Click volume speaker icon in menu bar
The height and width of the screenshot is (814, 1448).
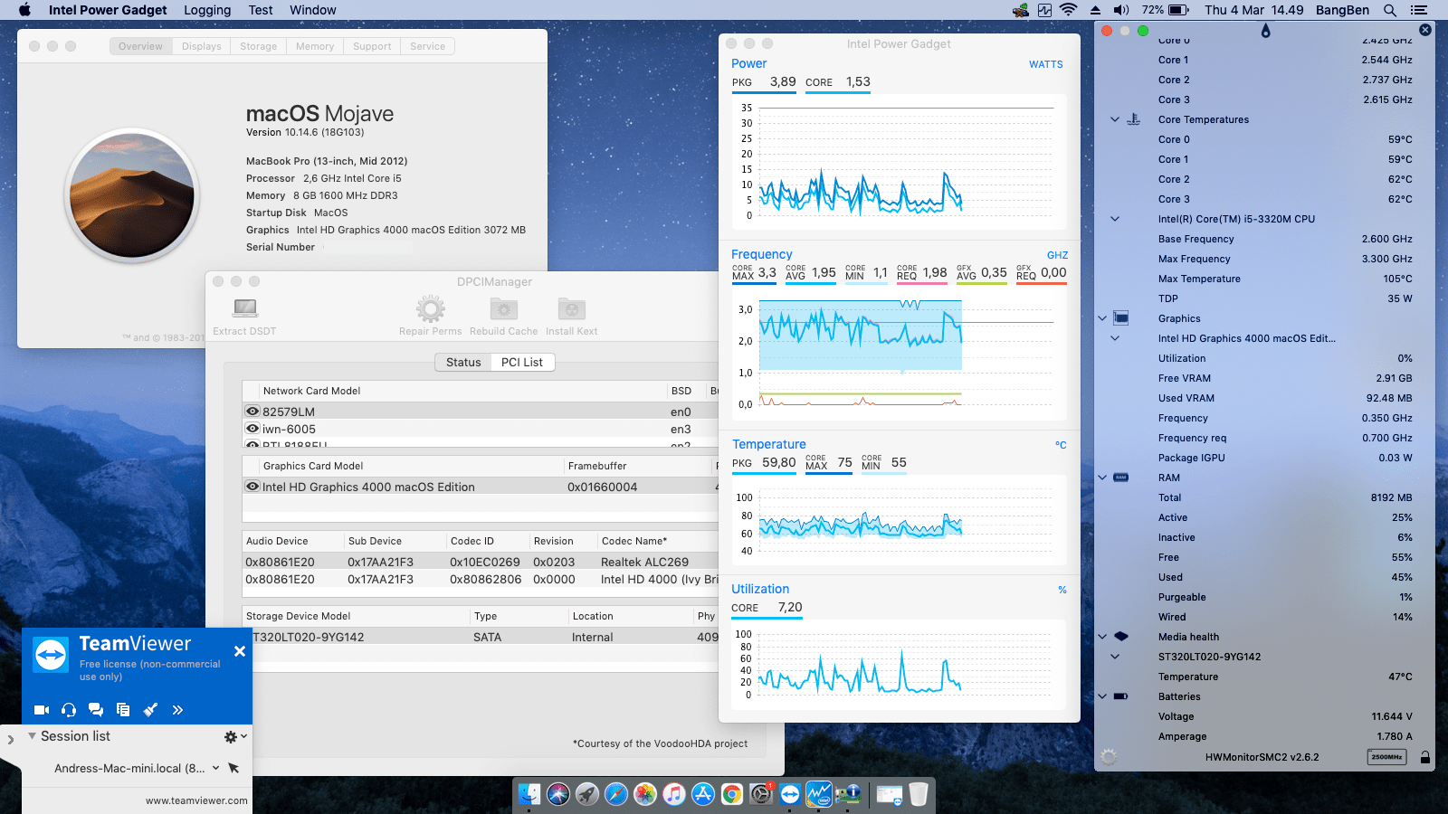coord(1120,10)
